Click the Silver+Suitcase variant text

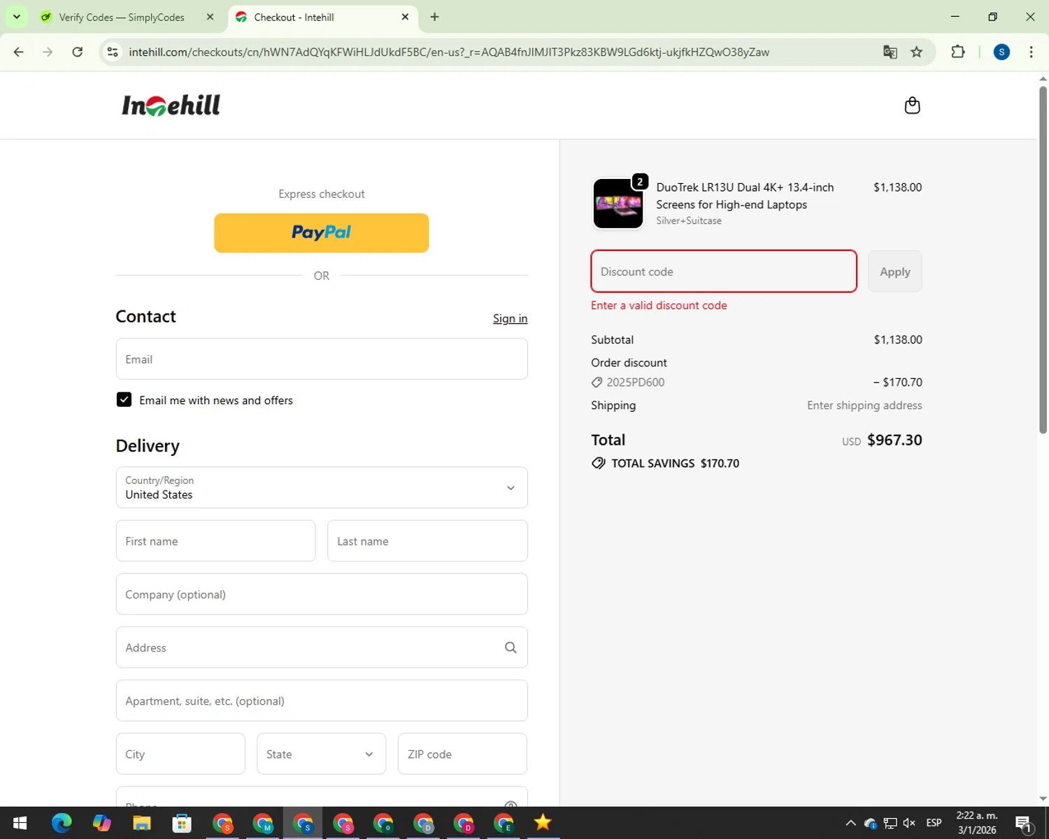689,221
